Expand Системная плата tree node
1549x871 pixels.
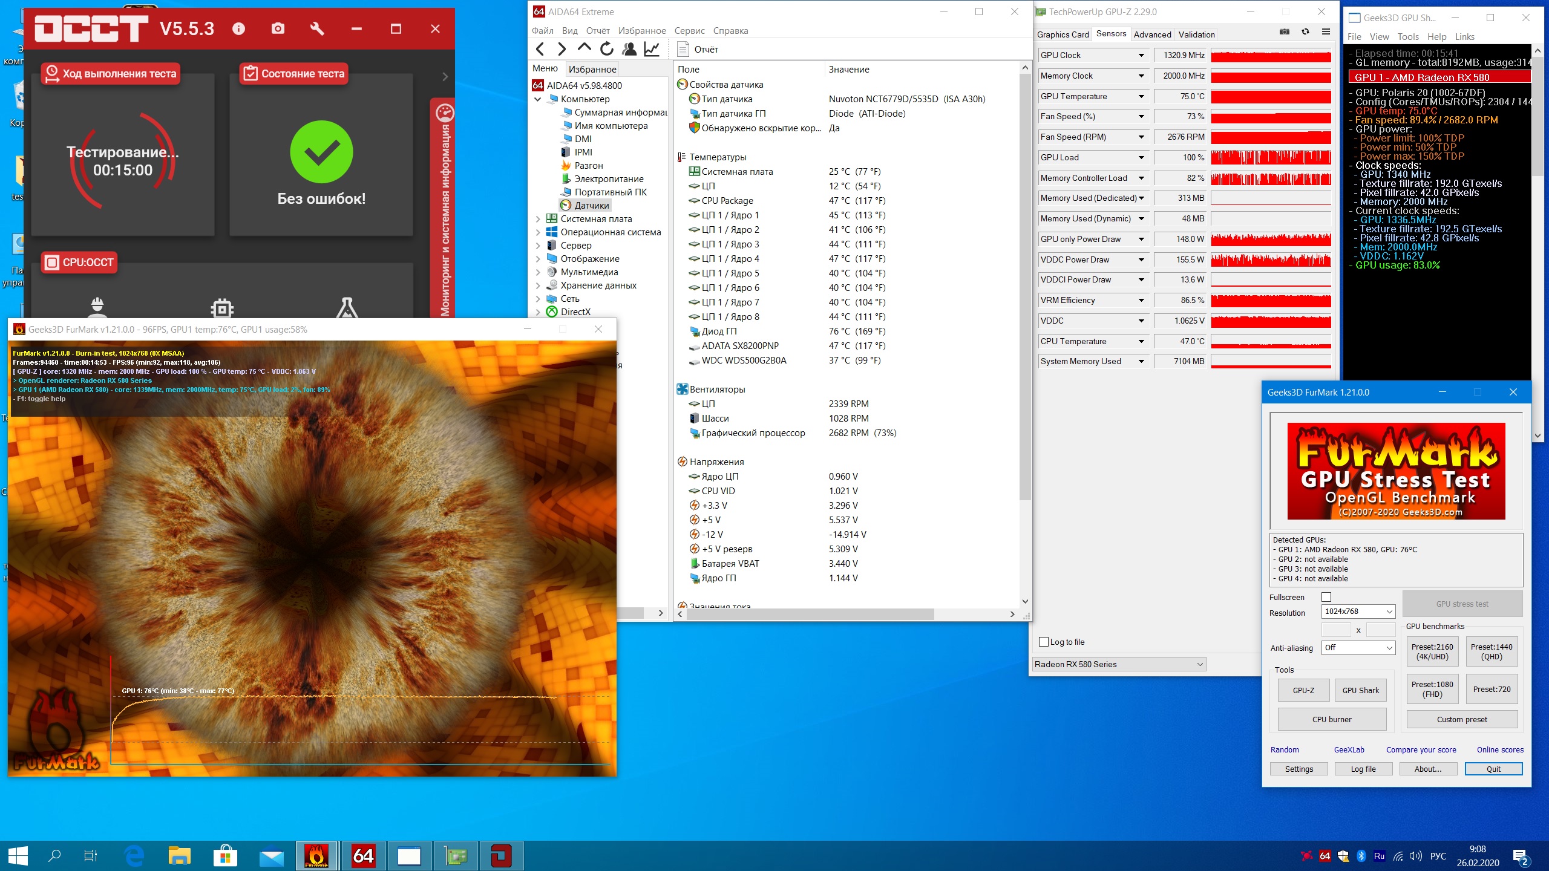(538, 219)
